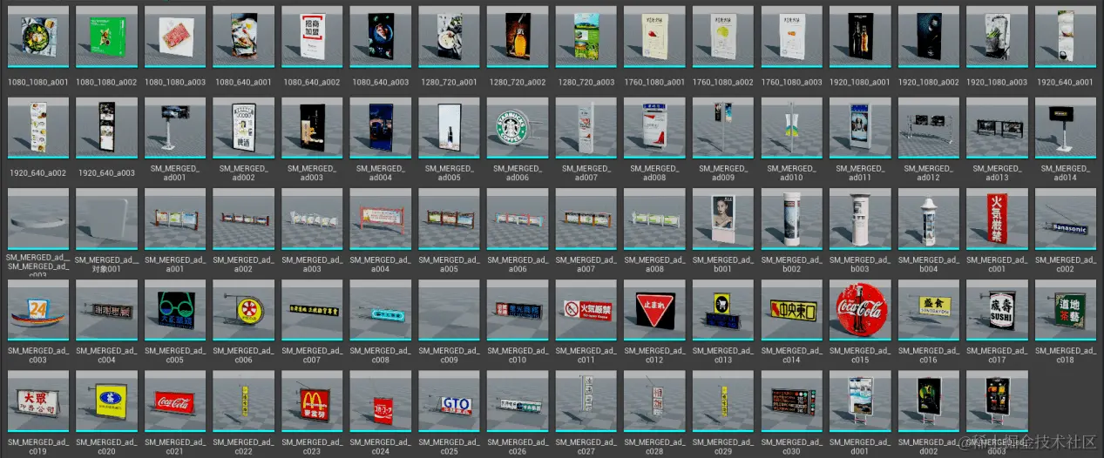This screenshot has height=458, width=1104.
Task: Select the yellow and blue sign SM_MERGED_ad_c020
Action: click(x=106, y=401)
